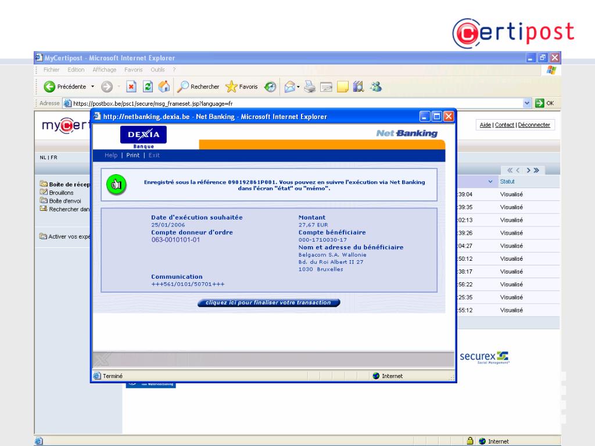This screenshot has width=595, height=446.
Task: Click the green thumbs-up confirmation icon
Action: tap(116, 185)
